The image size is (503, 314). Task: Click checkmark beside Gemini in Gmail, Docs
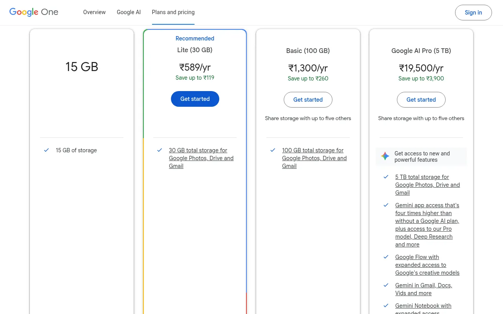coord(386,285)
